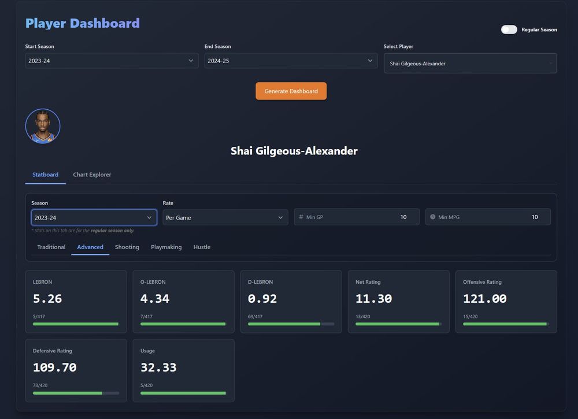Click the Net Rating rank text 13/420
This screenshot has height=419, width=578.
pyautogui.click(x=363, y=317)
